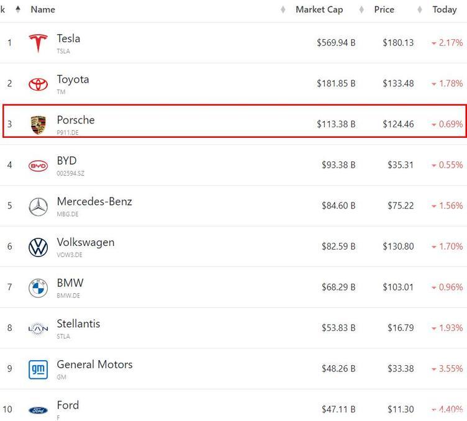This screenshot has width=467, height=421.
Task: Click the BYD logo icon
Action: [x=38, y=166]
